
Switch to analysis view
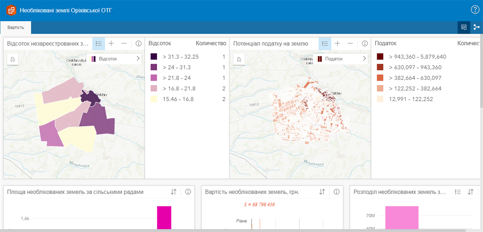pos(476,27)
